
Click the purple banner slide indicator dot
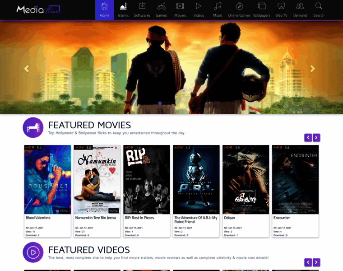(x=160, y=103)
